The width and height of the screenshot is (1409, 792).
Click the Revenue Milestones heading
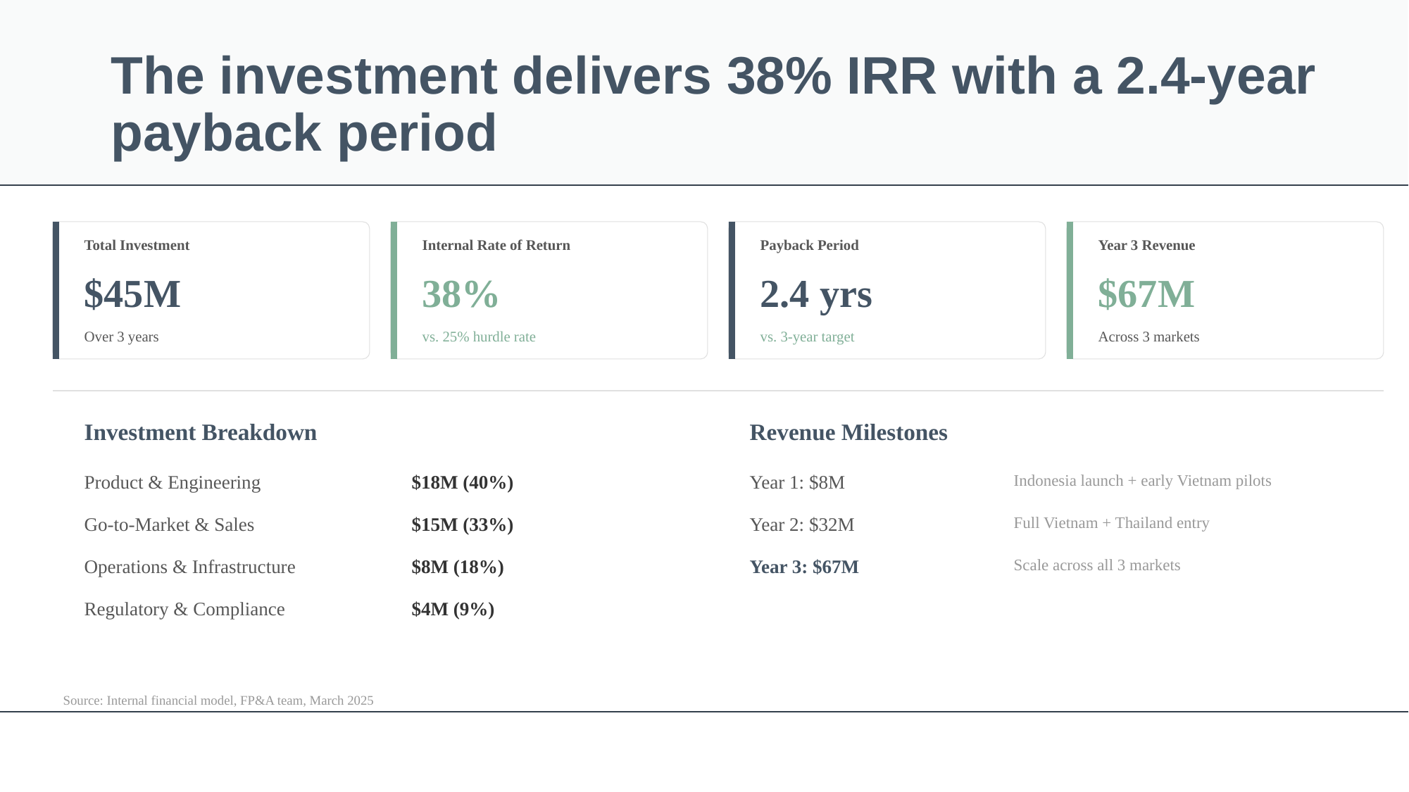[x=848, y=433]
